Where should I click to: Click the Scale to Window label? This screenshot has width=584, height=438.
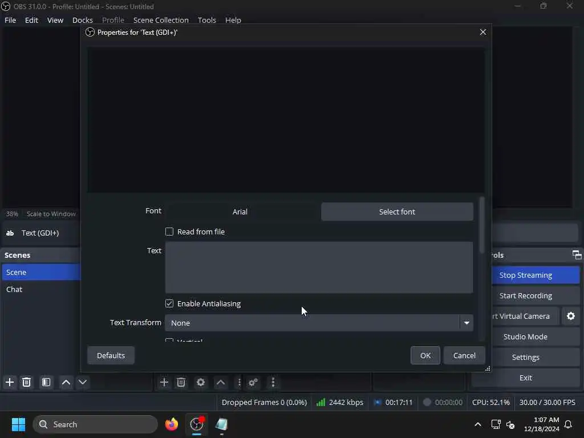coord(51,214)
